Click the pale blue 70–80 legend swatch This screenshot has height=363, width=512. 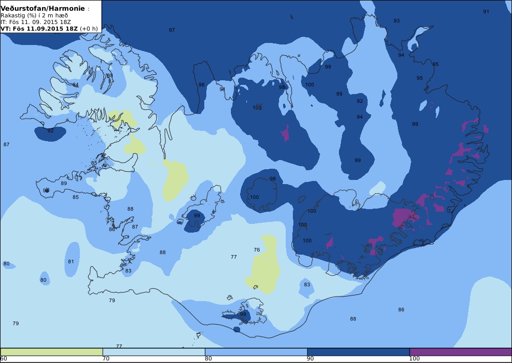154,352
